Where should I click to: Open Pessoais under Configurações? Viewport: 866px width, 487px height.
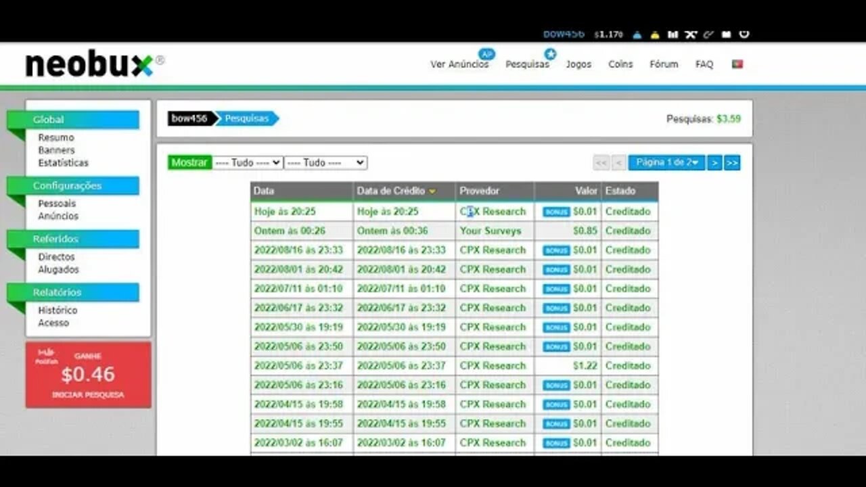tap(57, 204)
